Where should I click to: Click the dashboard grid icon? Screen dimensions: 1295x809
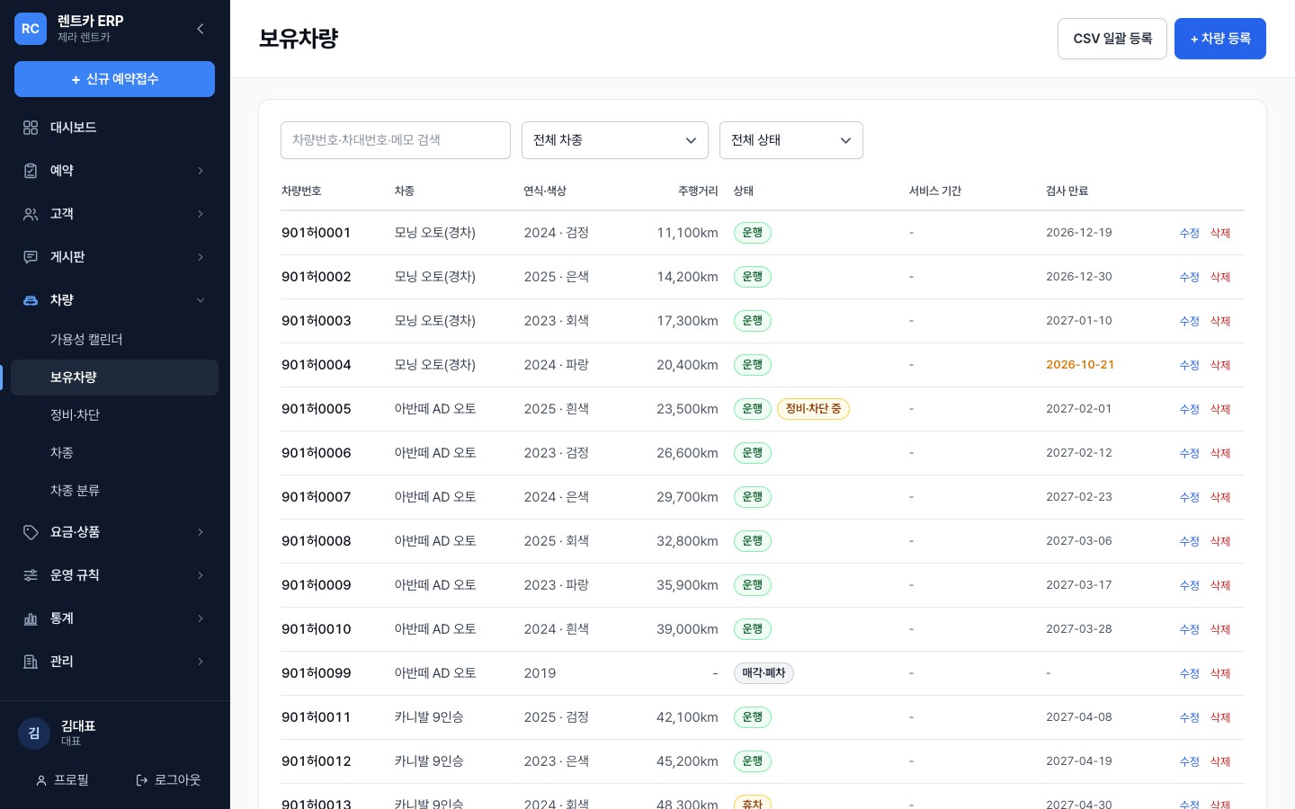tap(31, 128)
